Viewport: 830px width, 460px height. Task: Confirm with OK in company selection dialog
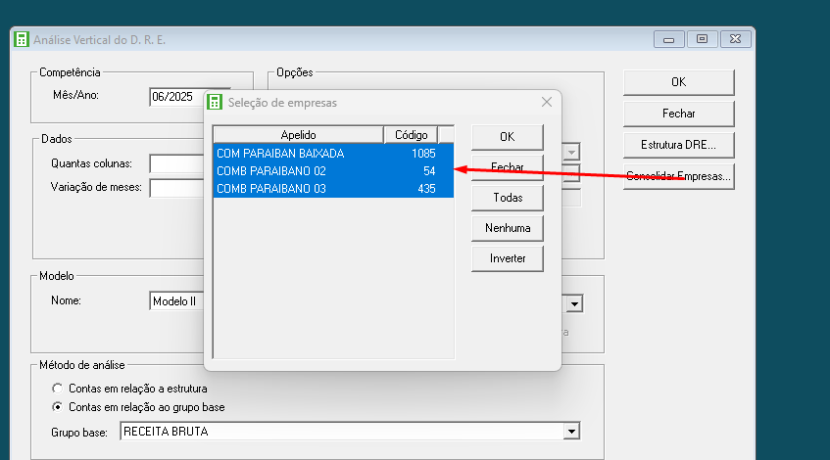point(507,136)
